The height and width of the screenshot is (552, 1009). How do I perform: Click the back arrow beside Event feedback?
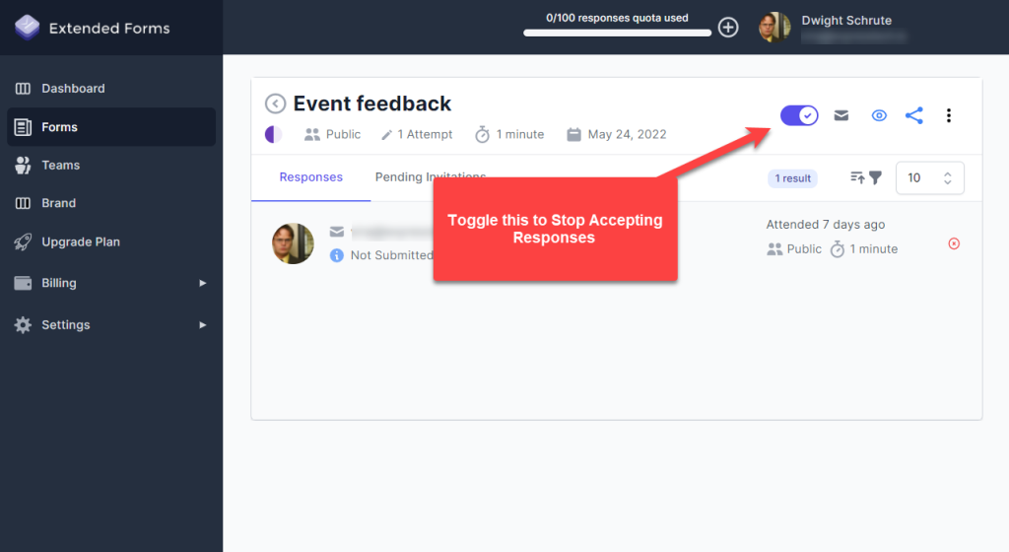[x=276, y=103]
